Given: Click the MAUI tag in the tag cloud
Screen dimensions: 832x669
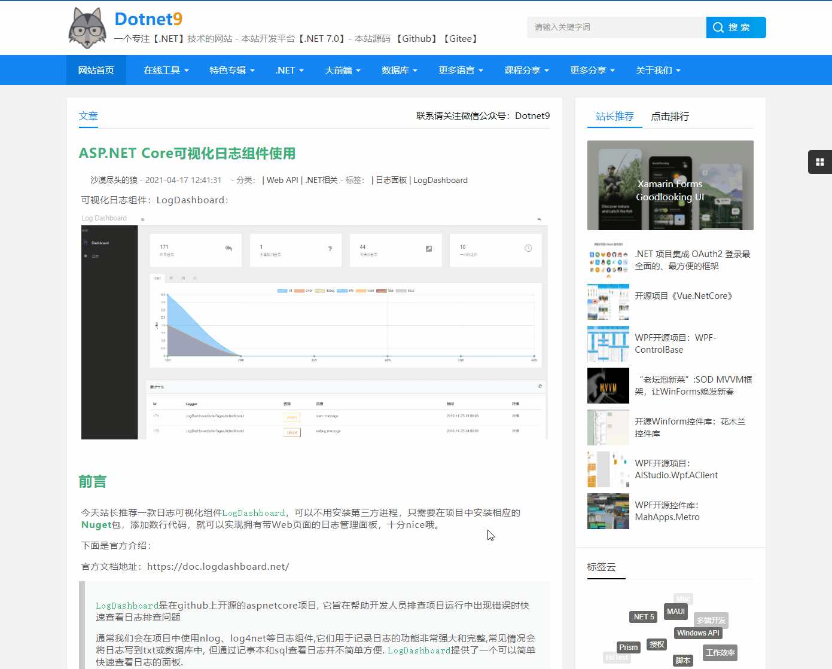Looking at the screenshot, I should point(675,611).
